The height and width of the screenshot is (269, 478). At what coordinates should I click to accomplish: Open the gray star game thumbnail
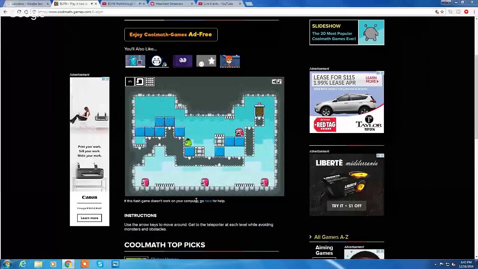point(206,61)
